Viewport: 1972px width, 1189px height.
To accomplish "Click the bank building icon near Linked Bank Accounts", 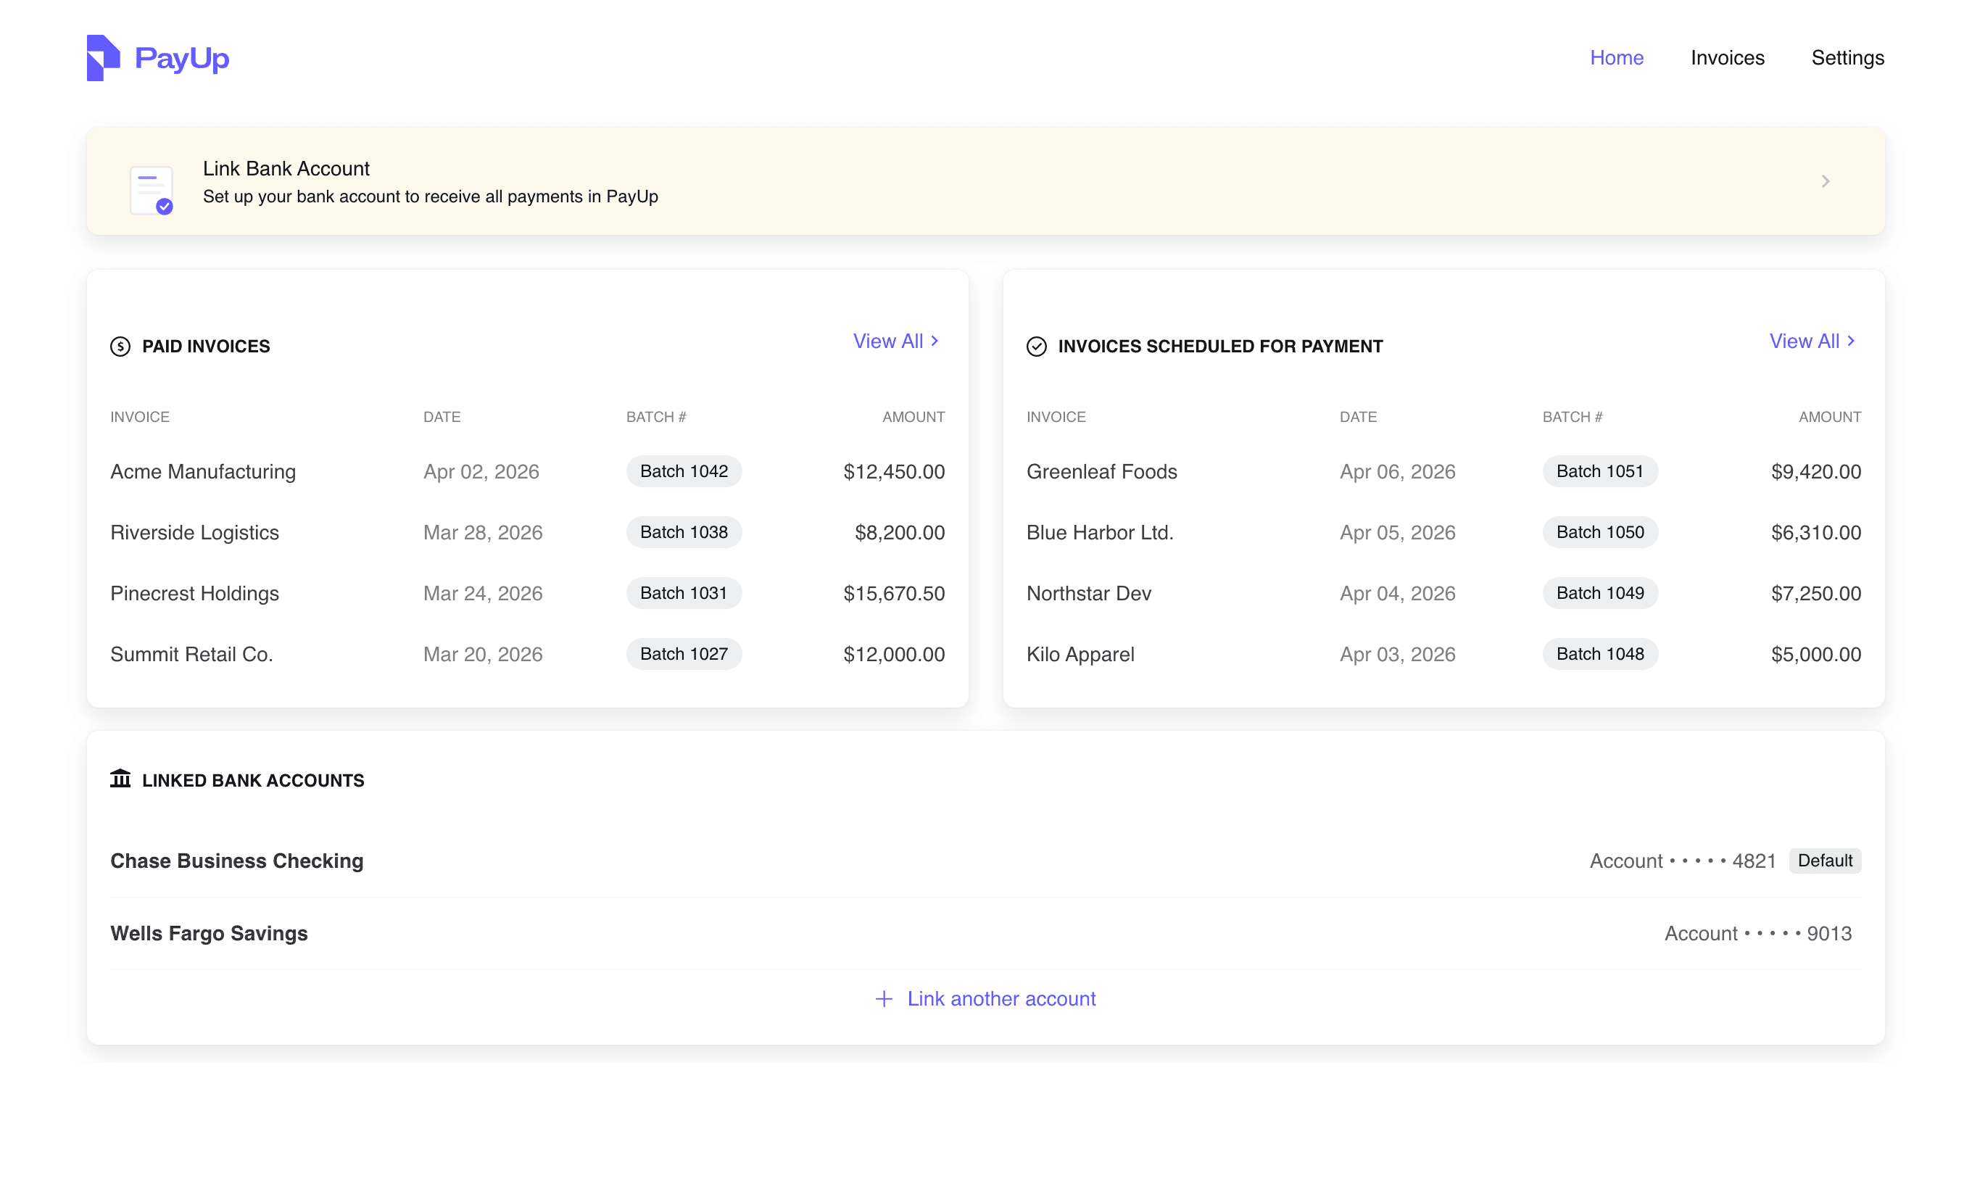I will coord(120,779).
